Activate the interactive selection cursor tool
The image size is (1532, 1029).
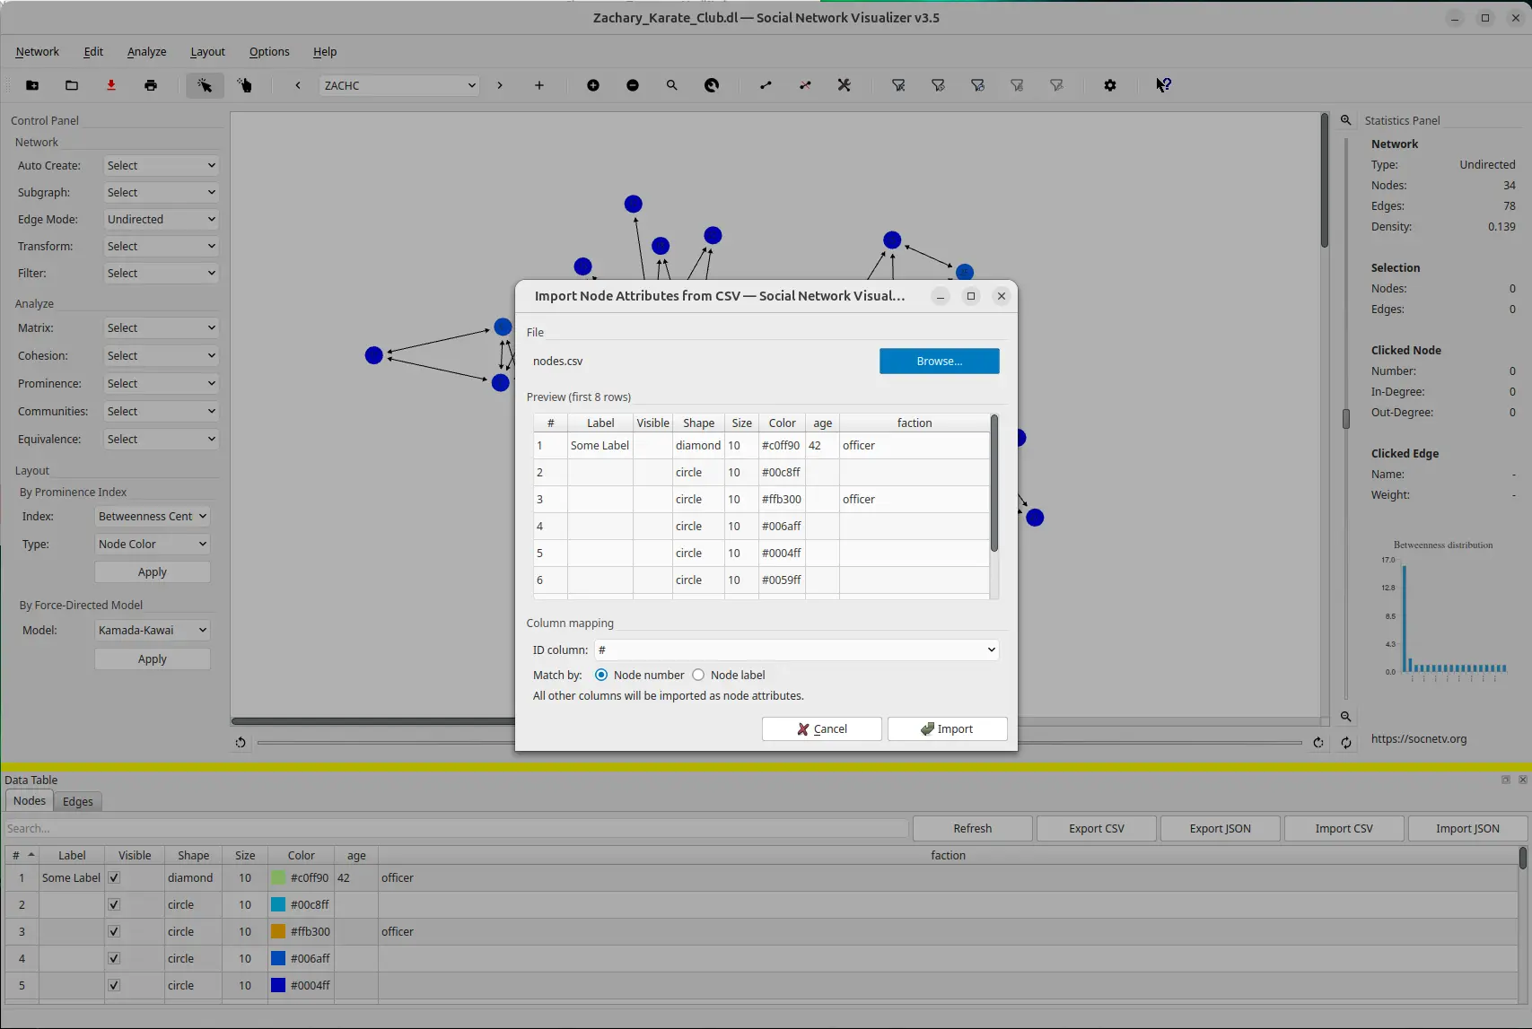(x=205, y=85)
